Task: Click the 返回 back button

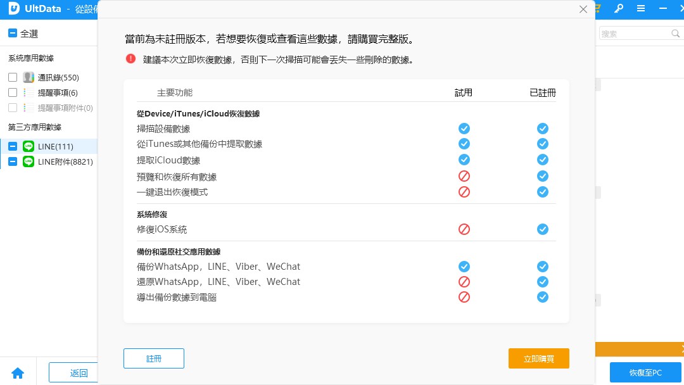Action: click(73, 373)
